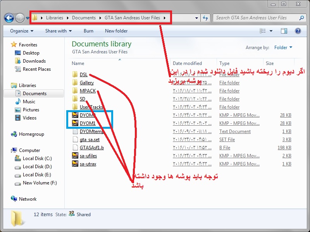Select Libraries in the navigation pane

coord(23,85)
